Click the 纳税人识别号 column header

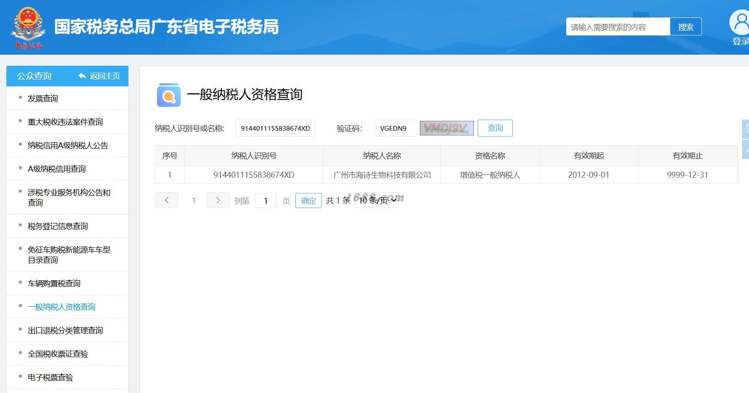(254, 156)
